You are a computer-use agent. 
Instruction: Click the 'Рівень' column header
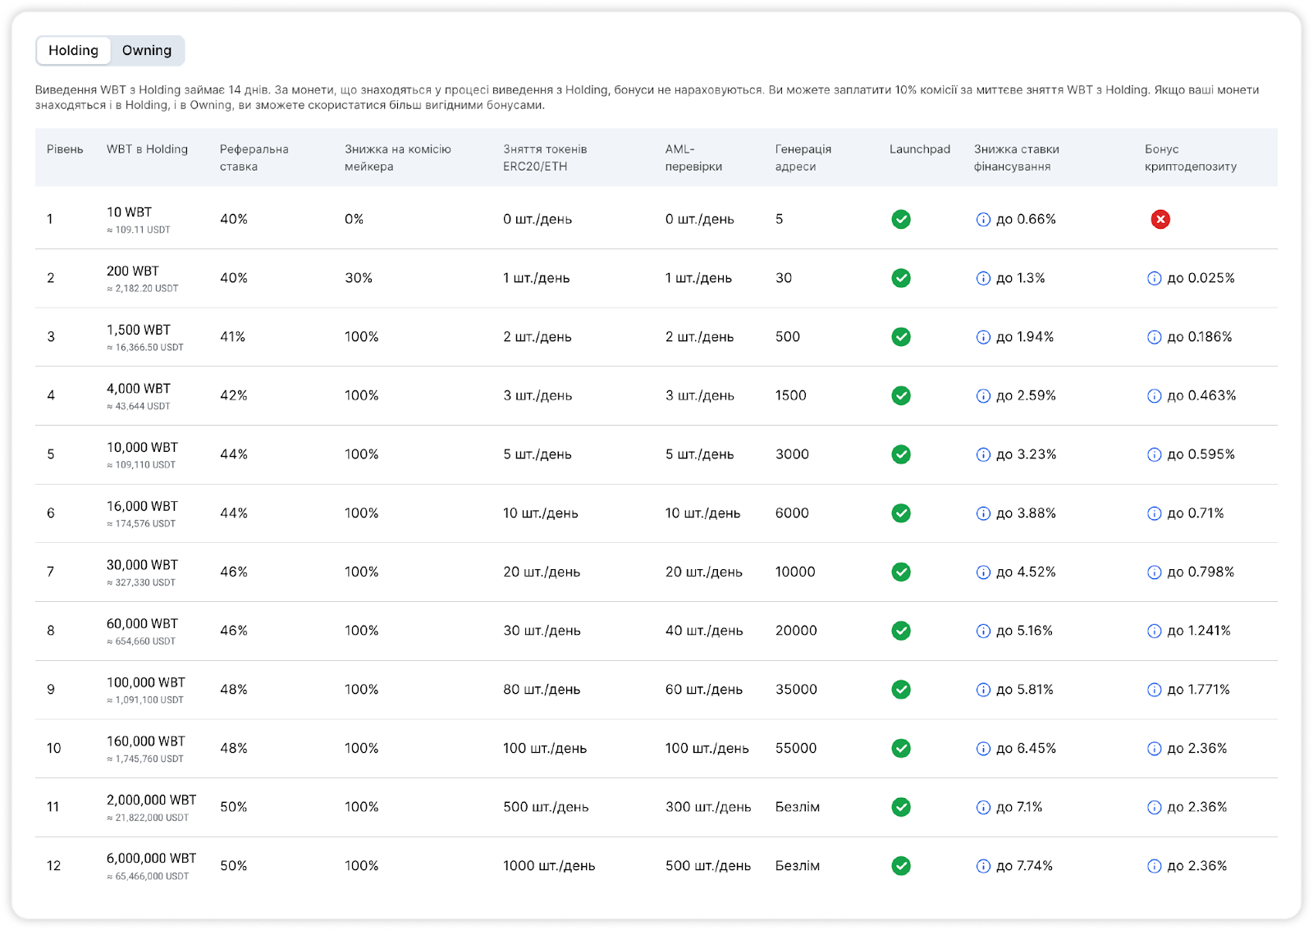[x=65, y=149]
